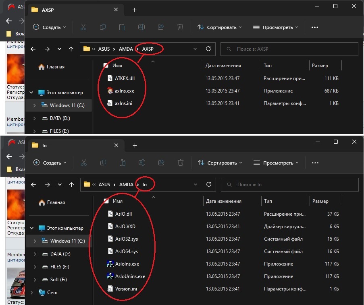The width and height of the screenshot is (364, 305).
Task: Open Просмотреть dropdown in the Io window
Action: (x=276, y=163)
